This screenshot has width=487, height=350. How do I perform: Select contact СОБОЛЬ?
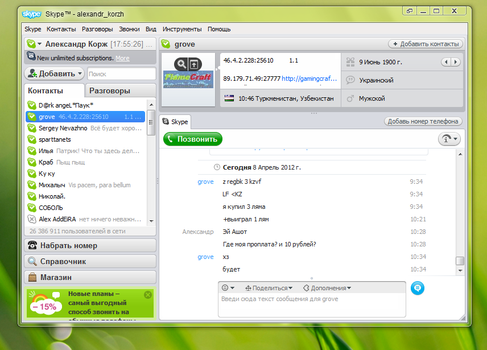pyautogui.click(x=85, y=208)
